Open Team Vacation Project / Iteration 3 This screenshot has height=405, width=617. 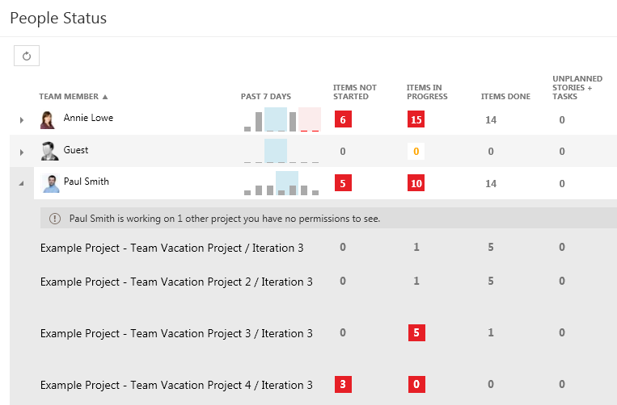(x=171, y=248)
